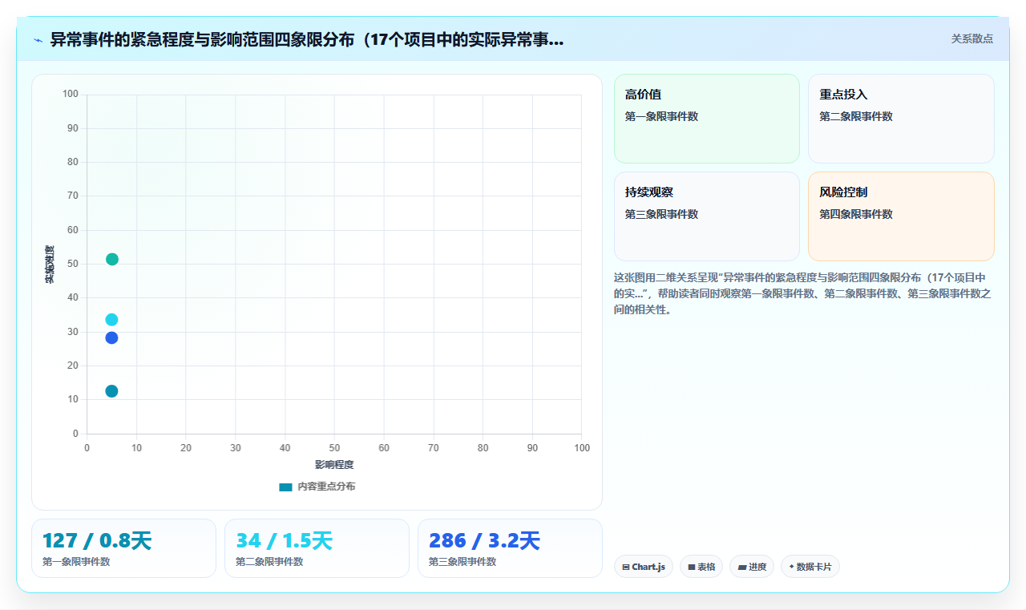Click the 表格 tag chip
1026x610 pixels.
pos(701,567)
